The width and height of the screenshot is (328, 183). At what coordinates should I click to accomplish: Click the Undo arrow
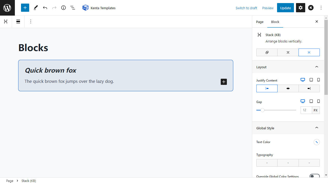(45, 8)
